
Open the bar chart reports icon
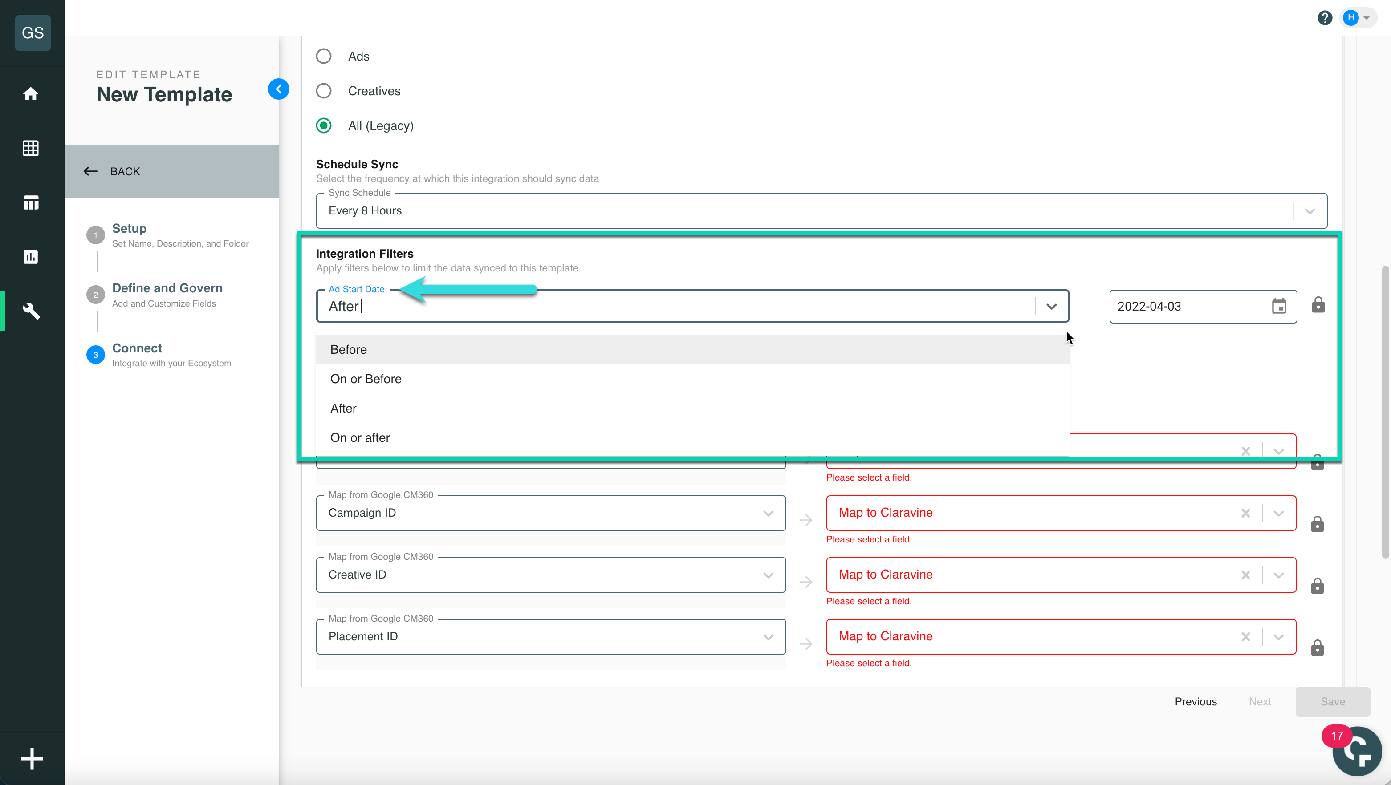pyautogui.click(x=31, y=257)
